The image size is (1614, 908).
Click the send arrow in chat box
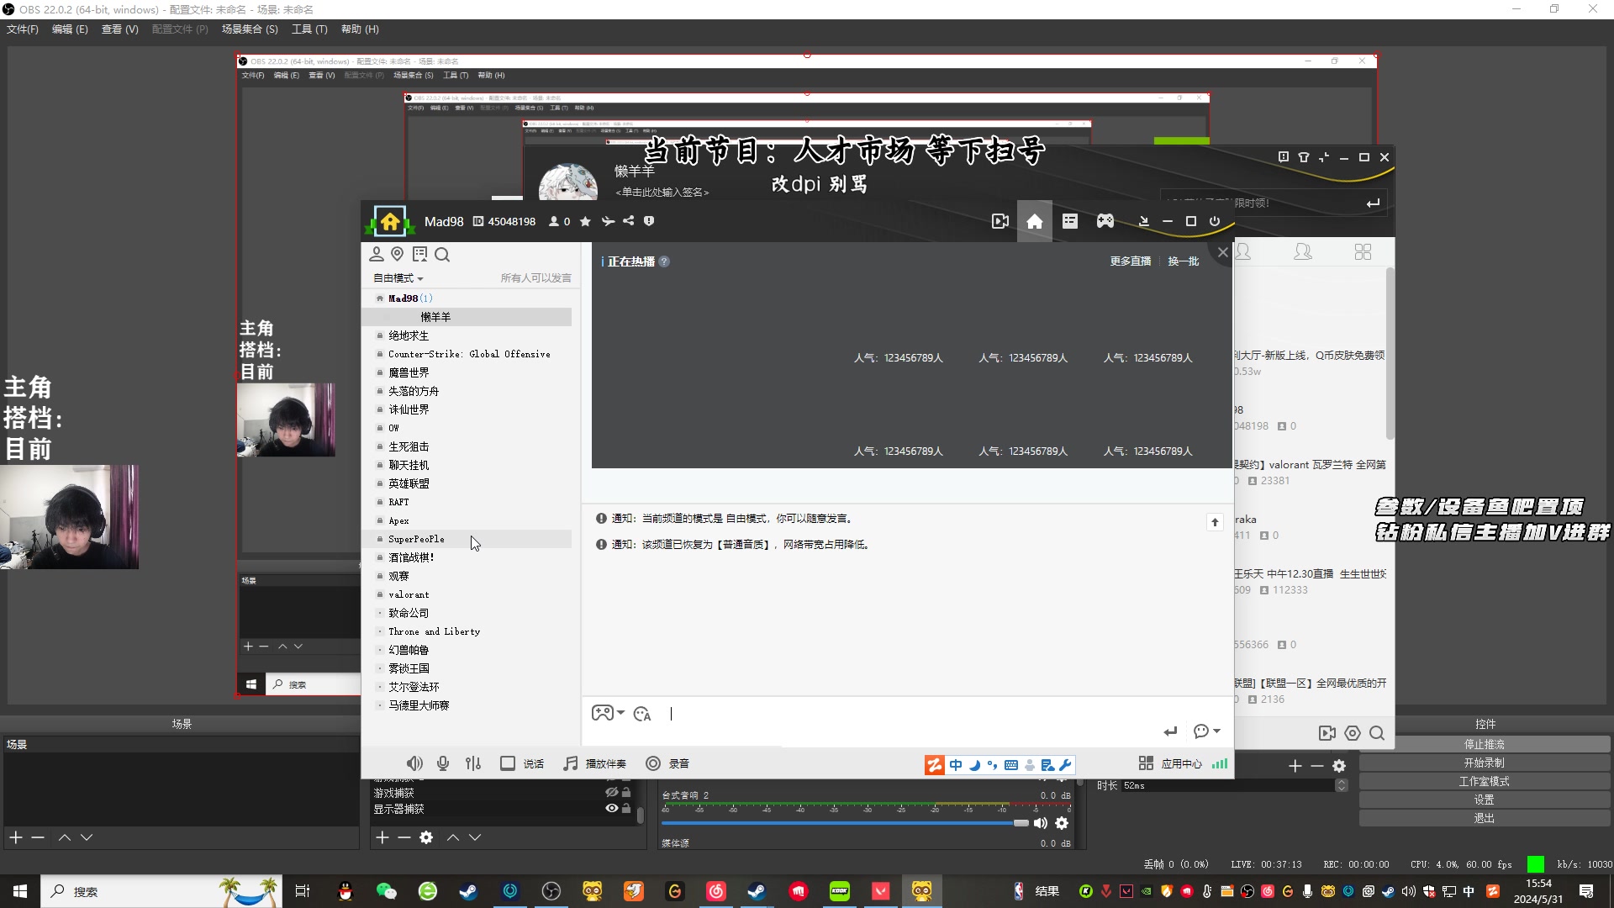[x=1170, y=731]
